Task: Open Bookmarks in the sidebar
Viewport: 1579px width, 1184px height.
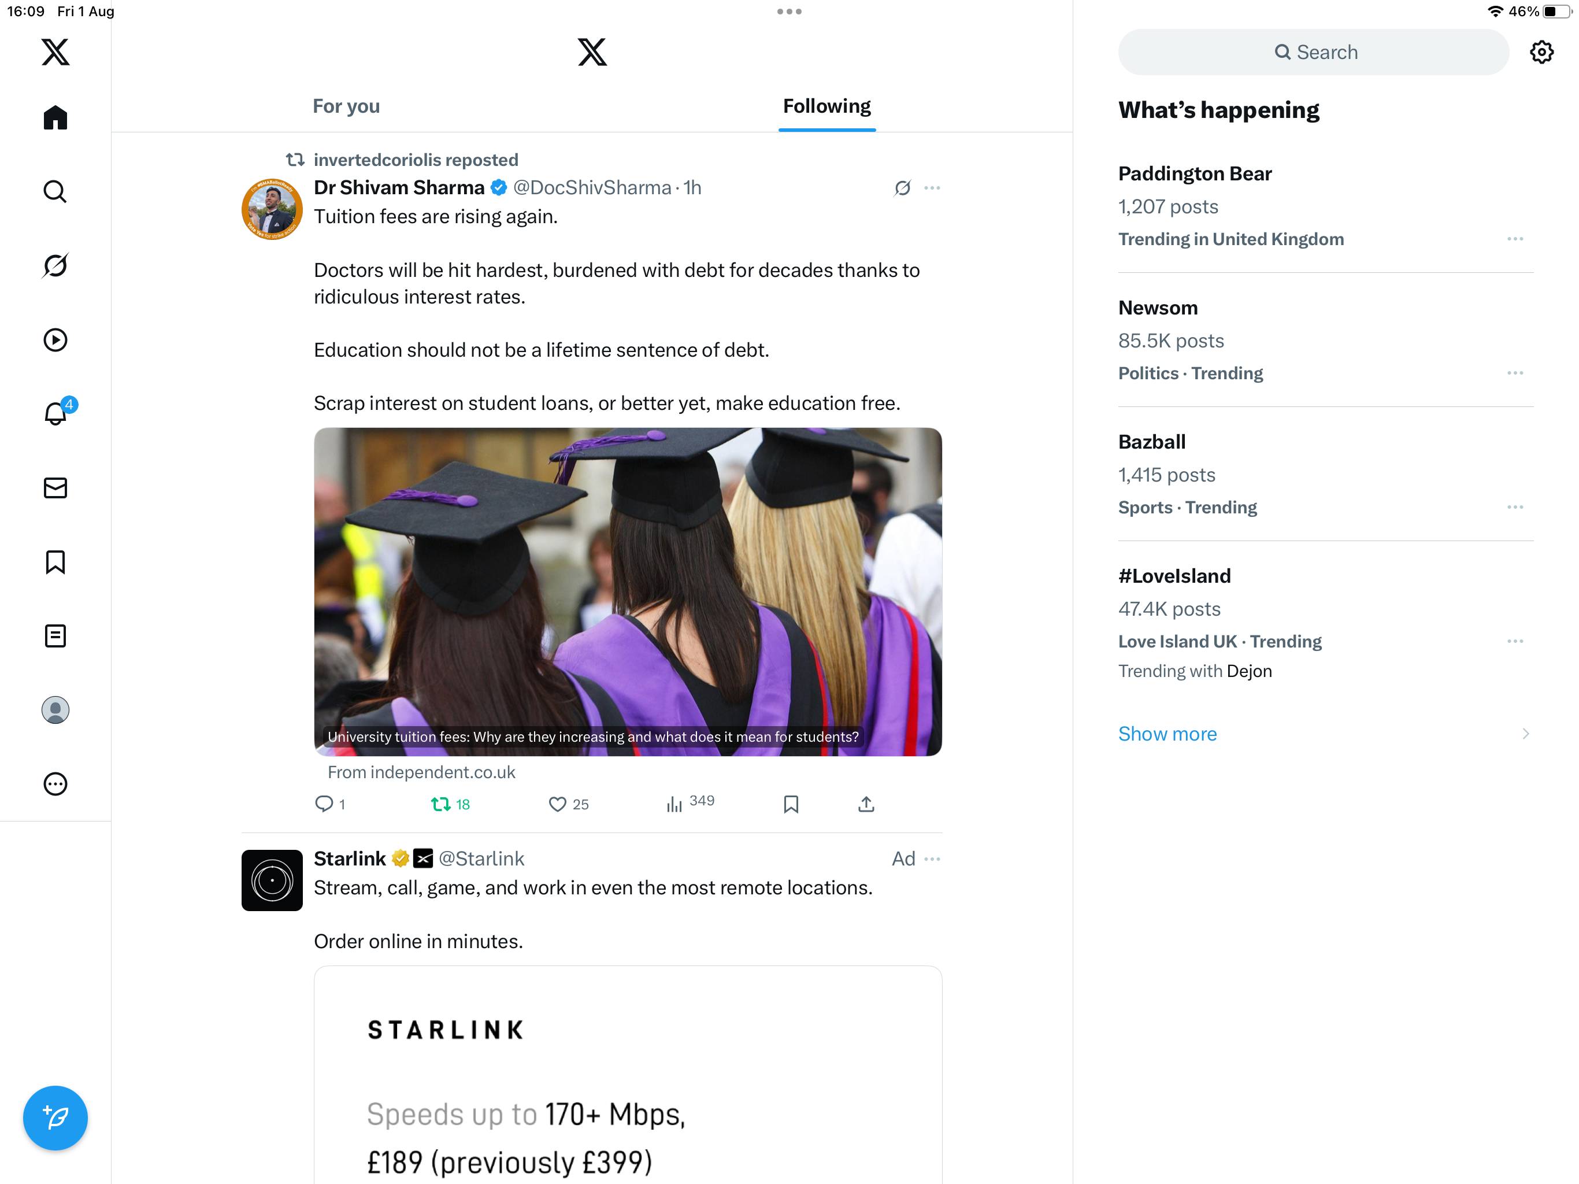Action: click(x=55, y=562)
